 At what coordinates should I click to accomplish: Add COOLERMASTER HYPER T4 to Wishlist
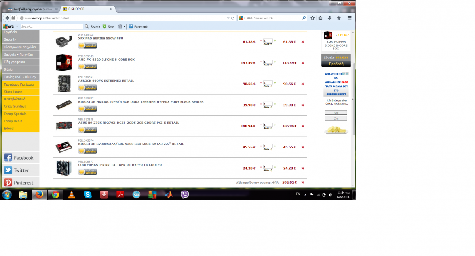click(x=87, y=172)
